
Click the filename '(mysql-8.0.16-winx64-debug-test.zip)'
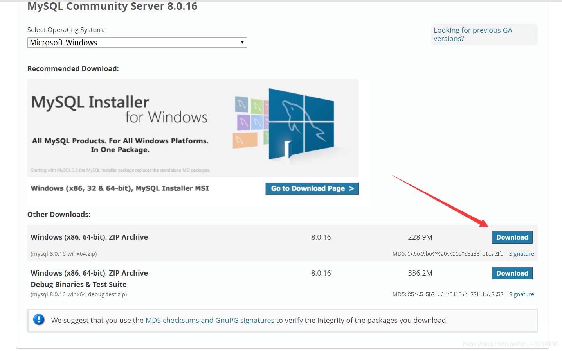point(79,294)
